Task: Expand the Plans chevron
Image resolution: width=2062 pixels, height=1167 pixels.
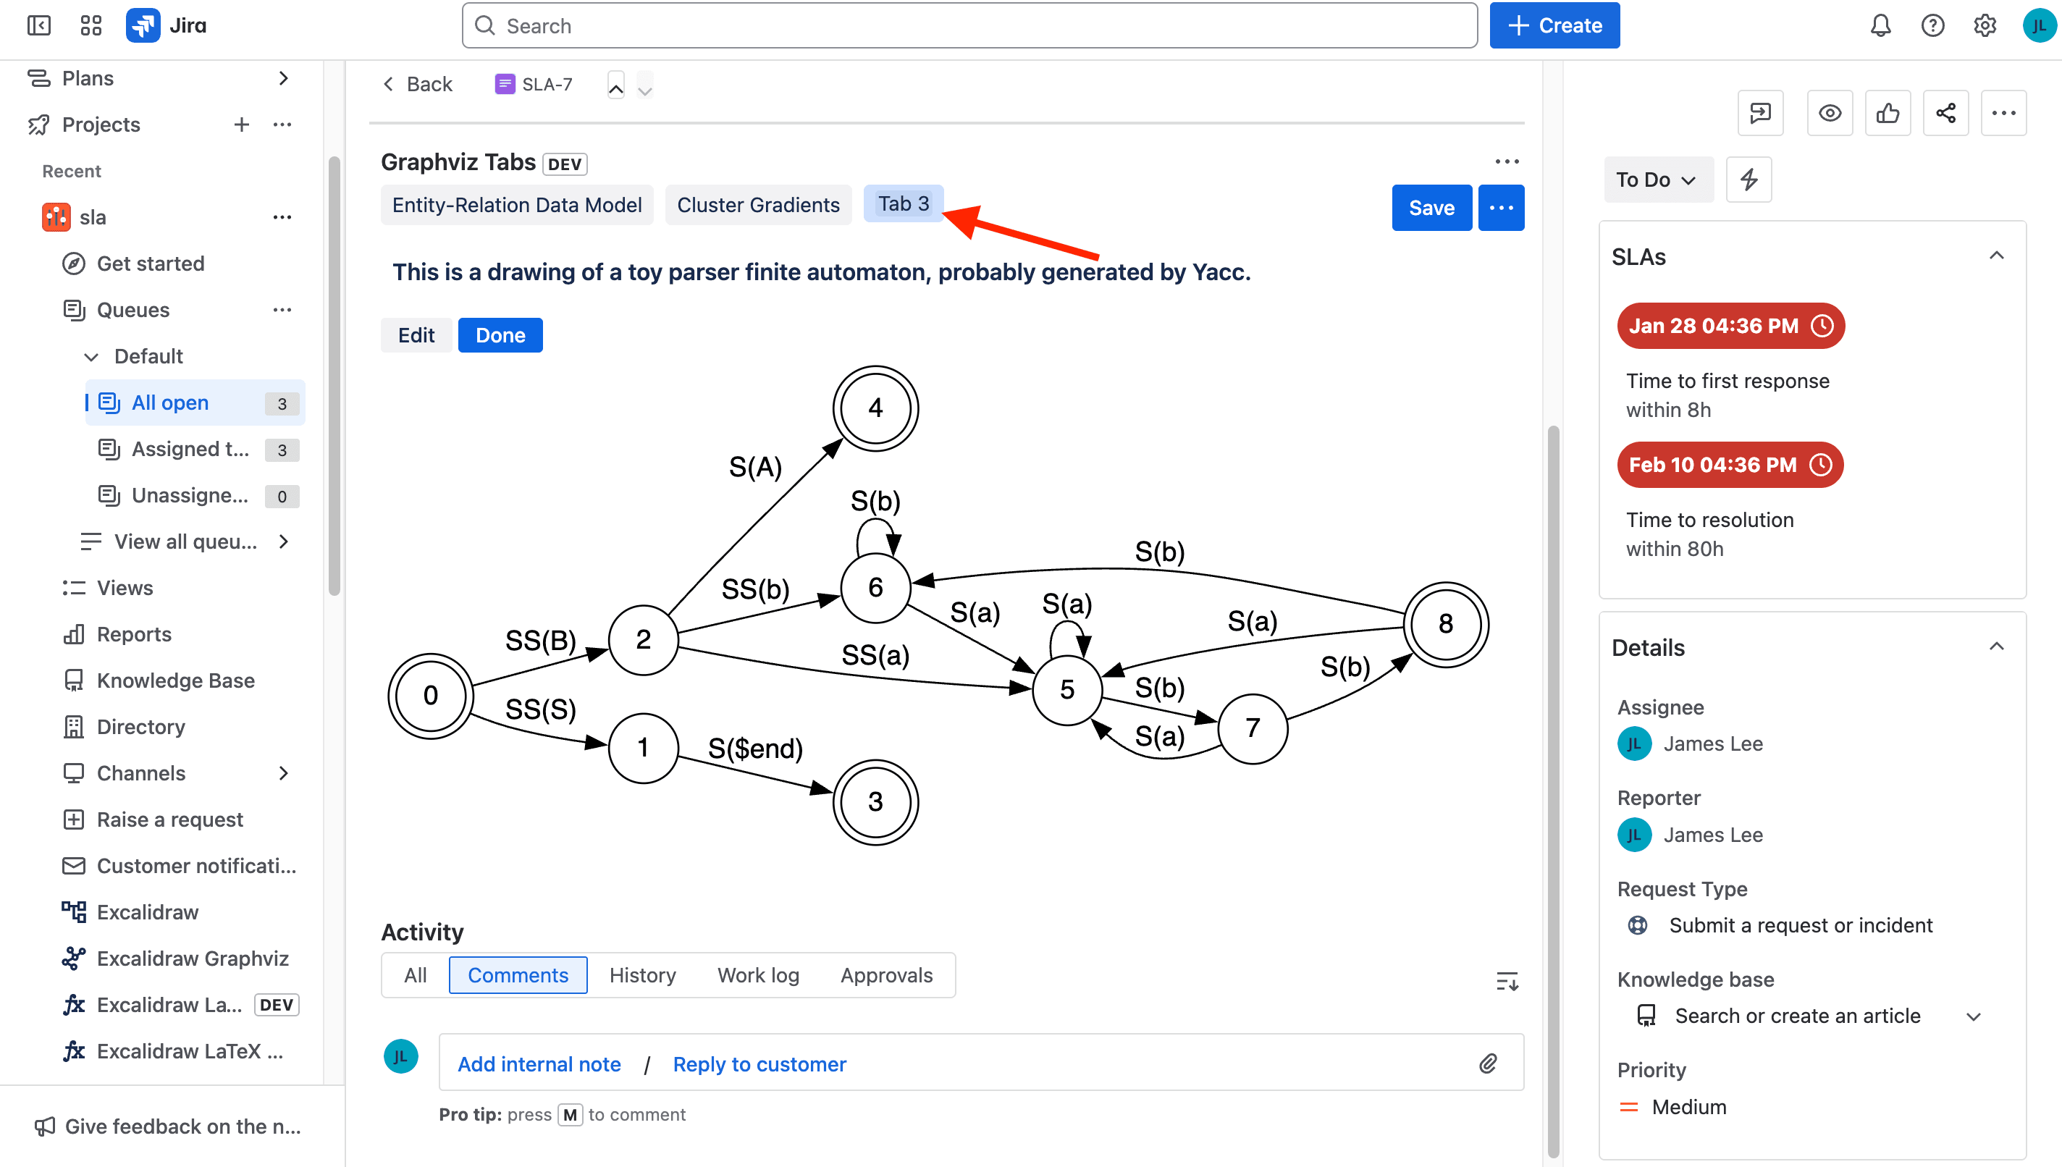Action: point(283,77)
